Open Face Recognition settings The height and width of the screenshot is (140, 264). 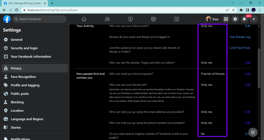[35, 77]
